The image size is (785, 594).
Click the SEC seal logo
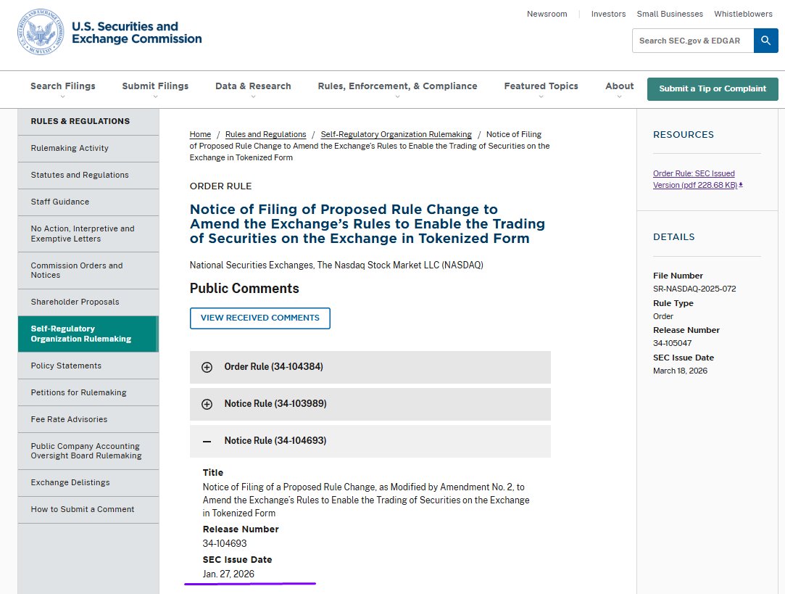tap(41, 32)
